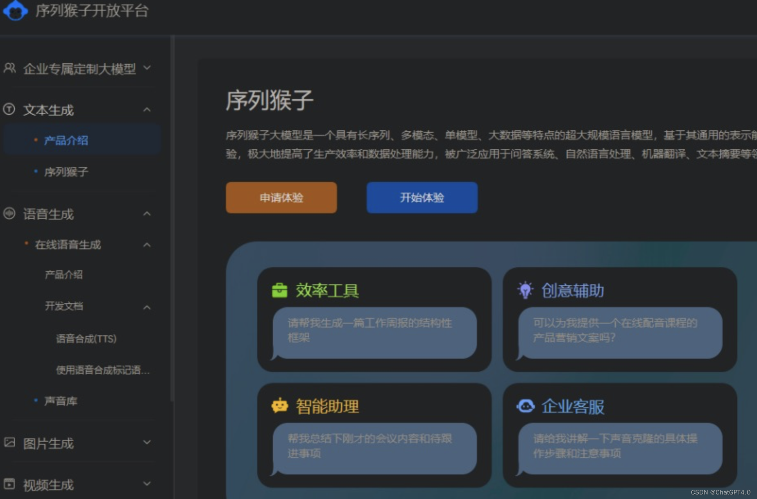
Task: Expand the 视频生成 section chevron
Action: [147, 484]
